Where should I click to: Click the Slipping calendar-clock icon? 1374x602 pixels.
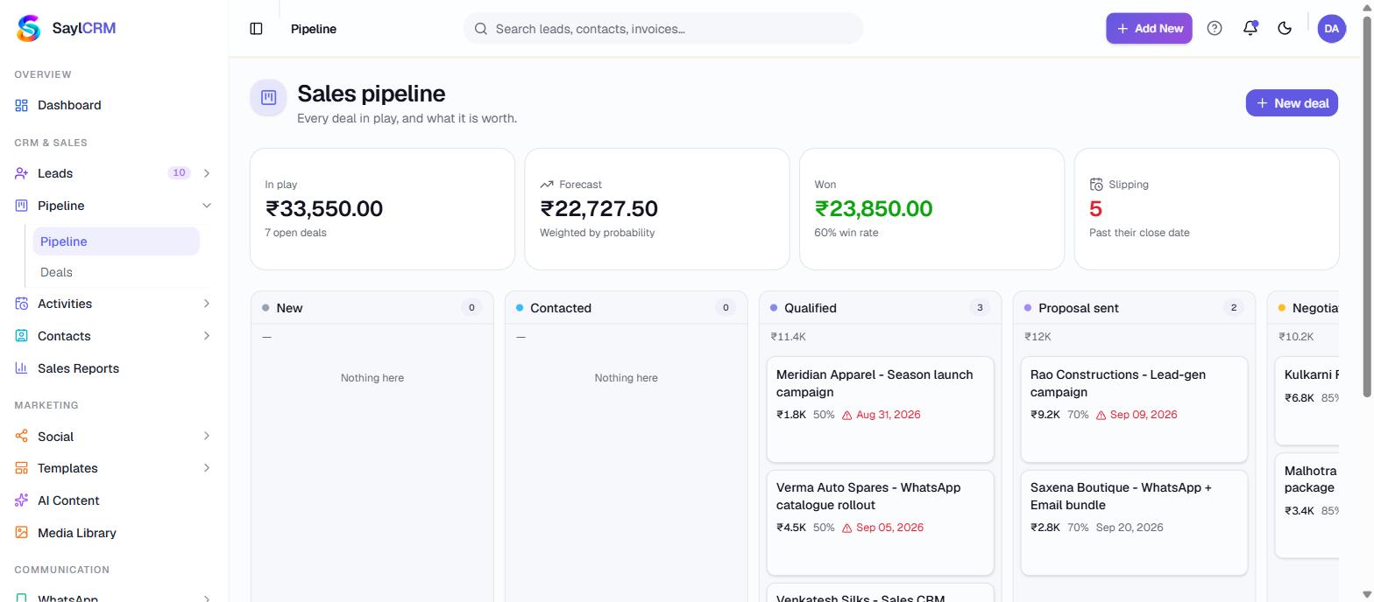click(x=1096, y=185)
